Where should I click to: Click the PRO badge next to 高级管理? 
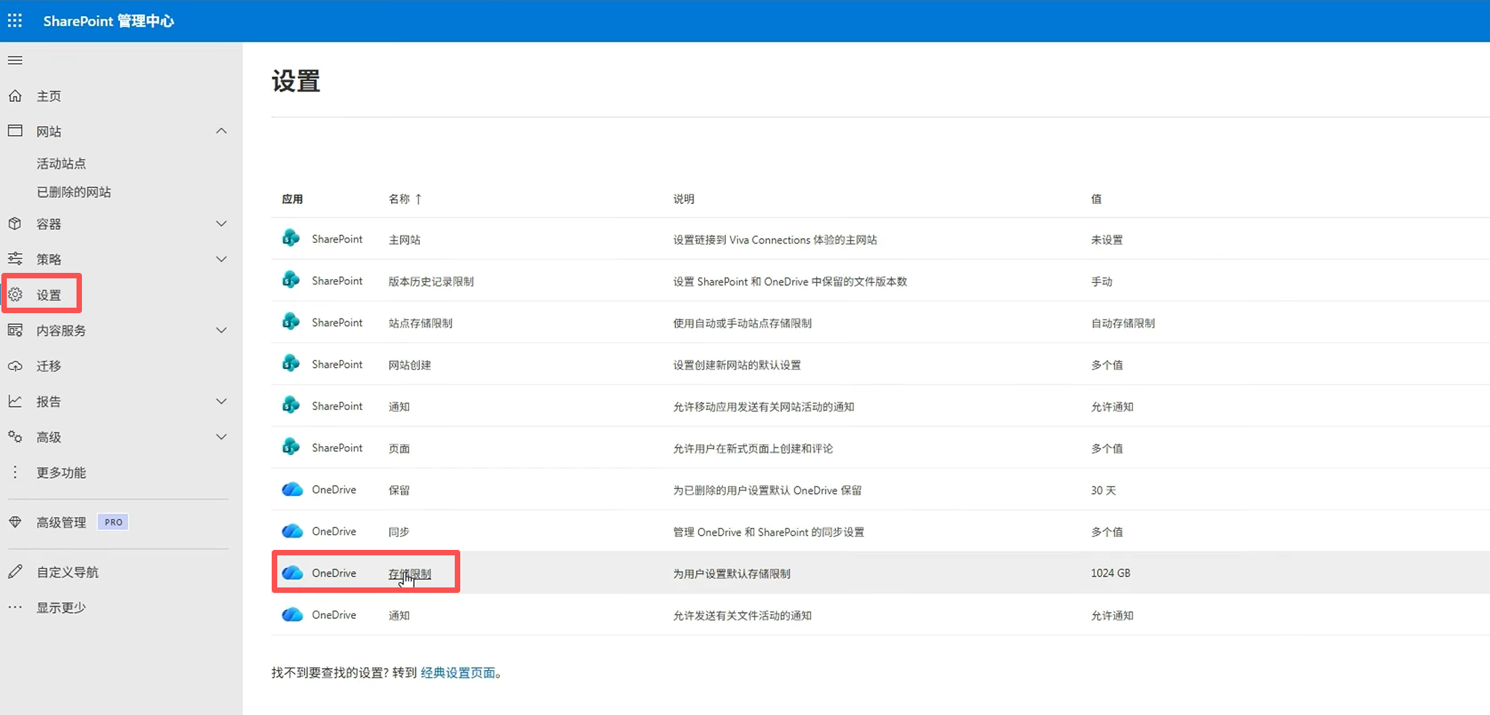tap(113, 522)
